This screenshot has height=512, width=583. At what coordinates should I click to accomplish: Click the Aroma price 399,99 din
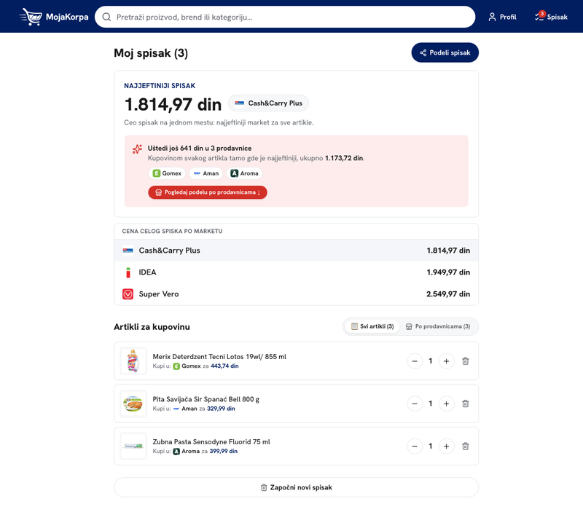pos(224,451)
